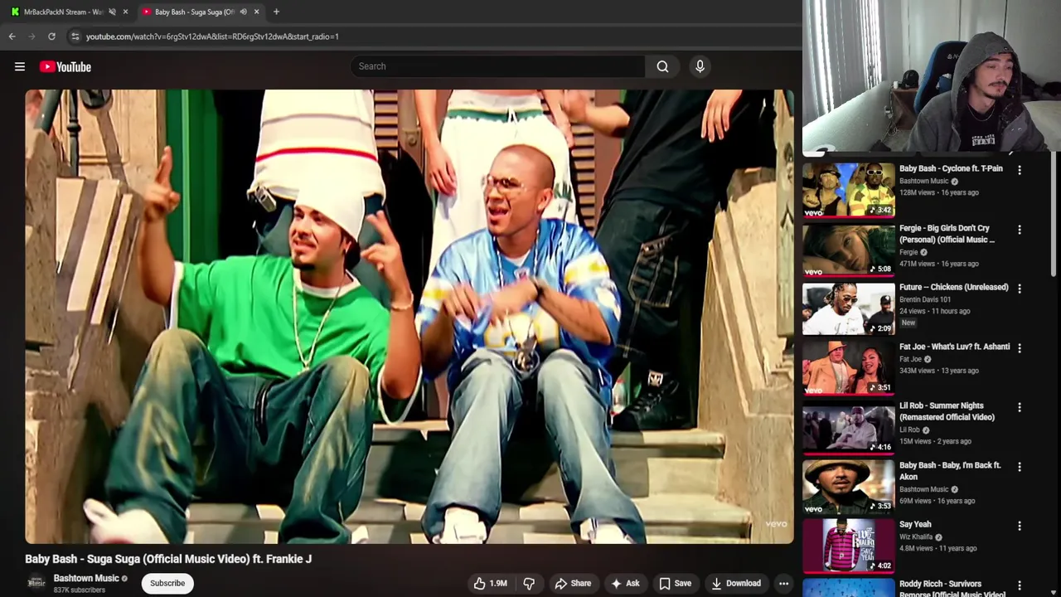The width and height of the screenshot is (1061, 597).
Task: Click the Share button
Action: [x=573, y=583]
